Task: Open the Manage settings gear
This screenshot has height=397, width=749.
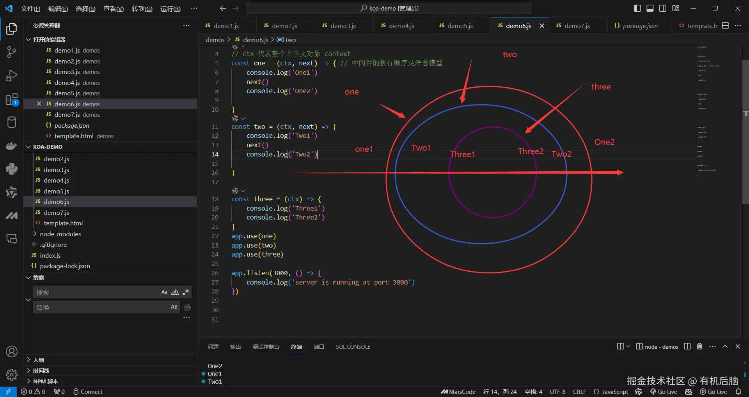Action: (12, 375)
